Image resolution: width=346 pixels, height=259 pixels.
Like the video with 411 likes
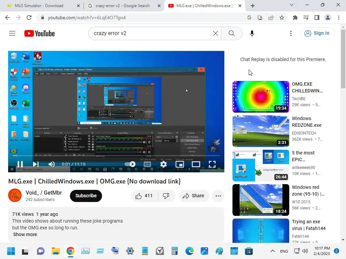(144, 196)
